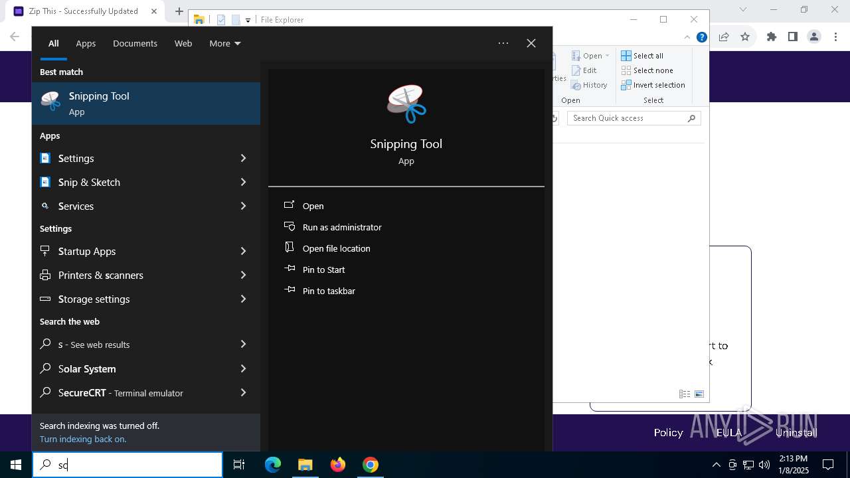Open Snipping Tool best match result
Viewport: 850px width, 478px height.
pos(146,104)
